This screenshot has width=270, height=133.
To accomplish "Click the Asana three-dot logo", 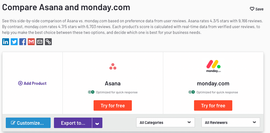I will pyautogui.click(x=113, y=67).
